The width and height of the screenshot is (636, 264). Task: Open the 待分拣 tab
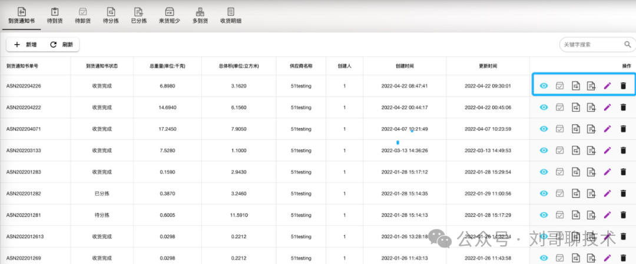(x=111, y=16)
